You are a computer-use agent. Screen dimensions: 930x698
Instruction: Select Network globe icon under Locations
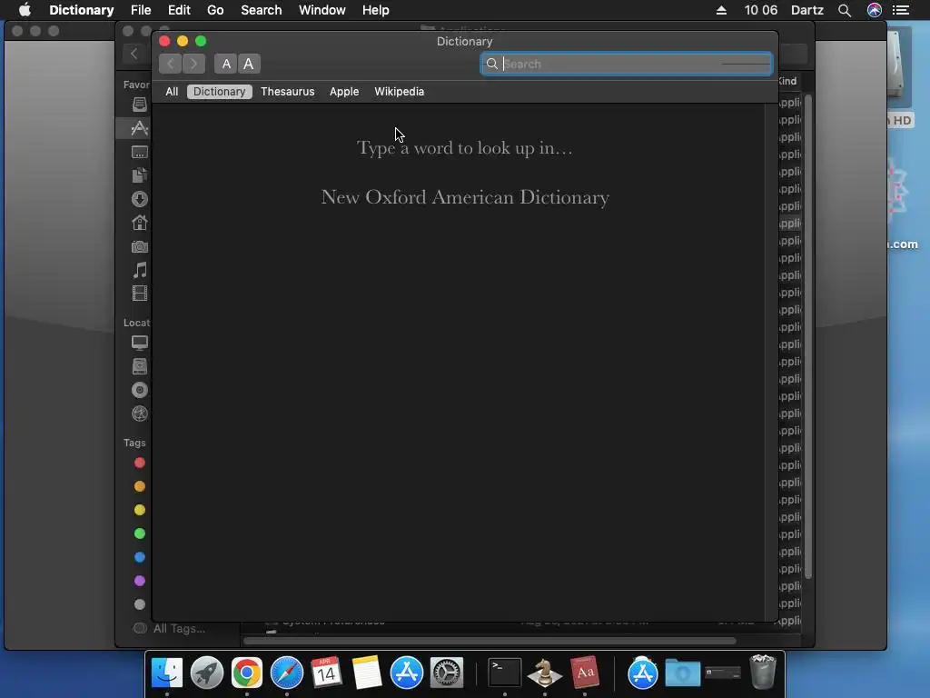139,414
